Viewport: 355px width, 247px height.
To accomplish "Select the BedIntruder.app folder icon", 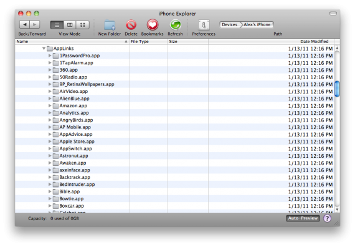I will (x=55, y=184).
